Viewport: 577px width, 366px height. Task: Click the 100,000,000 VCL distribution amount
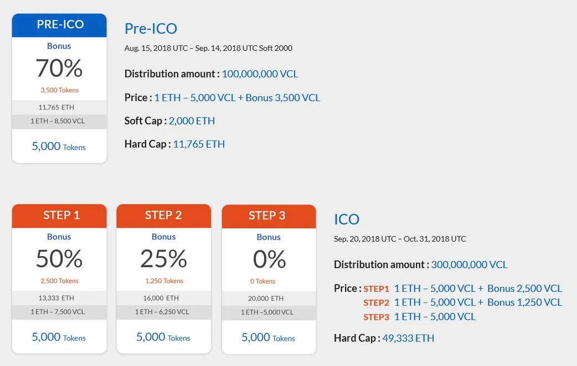pos(260,74)
